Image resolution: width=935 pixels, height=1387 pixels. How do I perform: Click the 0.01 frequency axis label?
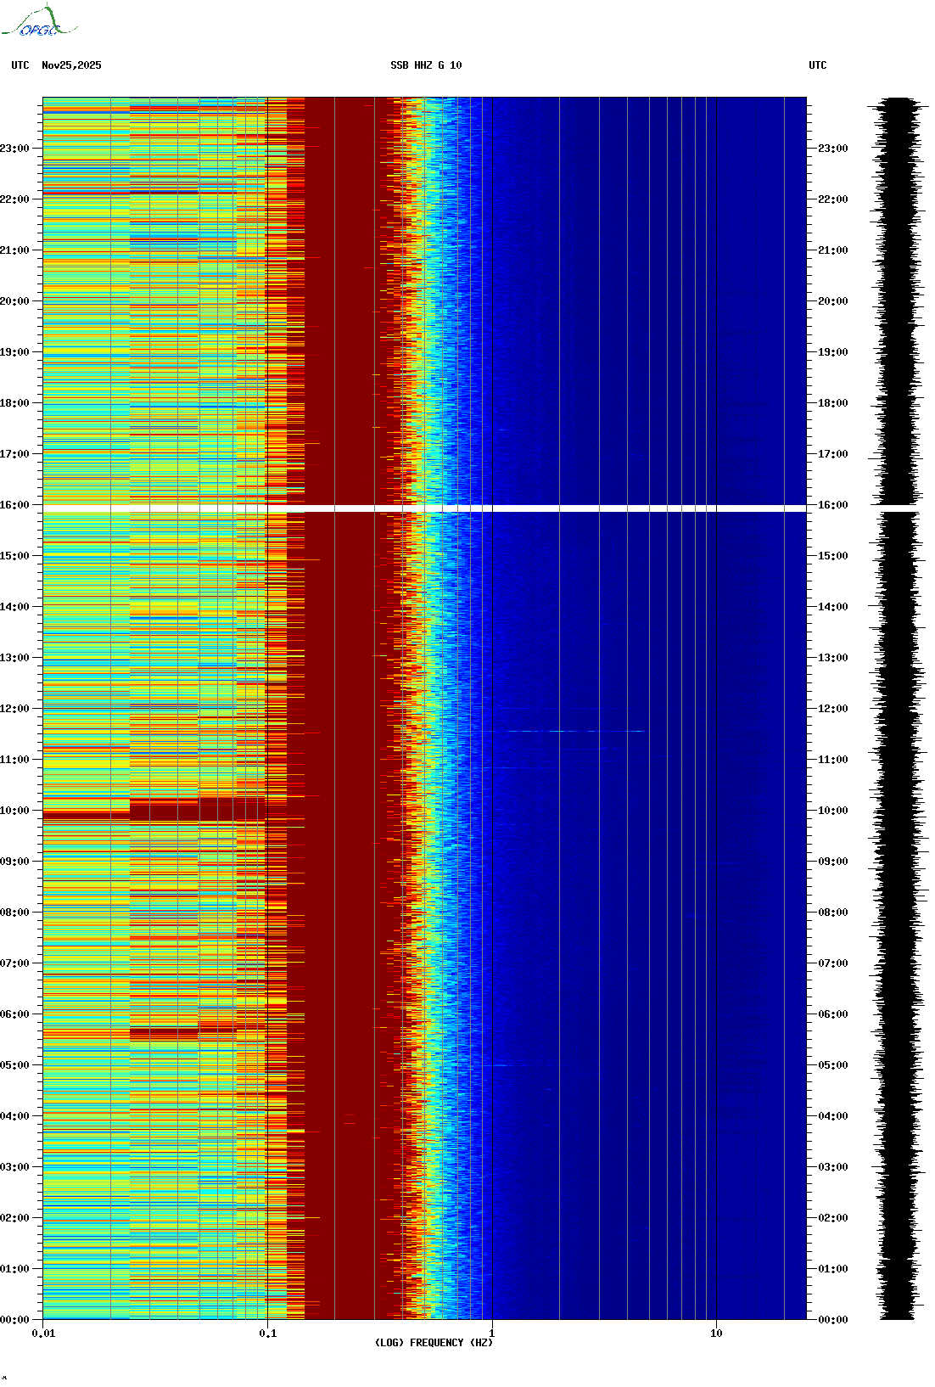tap(43, 1334)
